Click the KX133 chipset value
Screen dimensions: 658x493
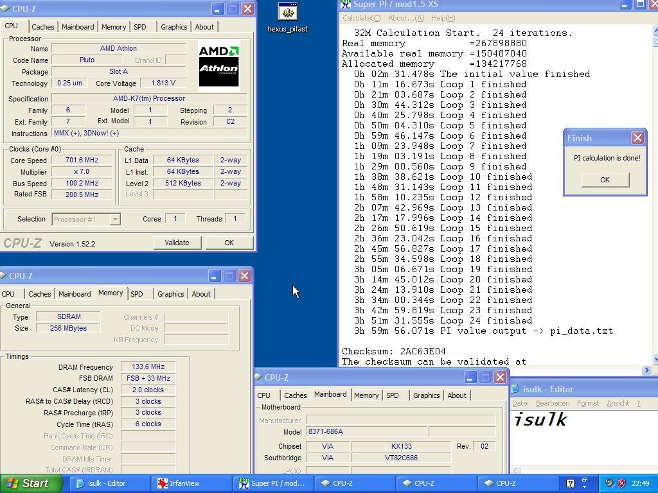(401, 447)
